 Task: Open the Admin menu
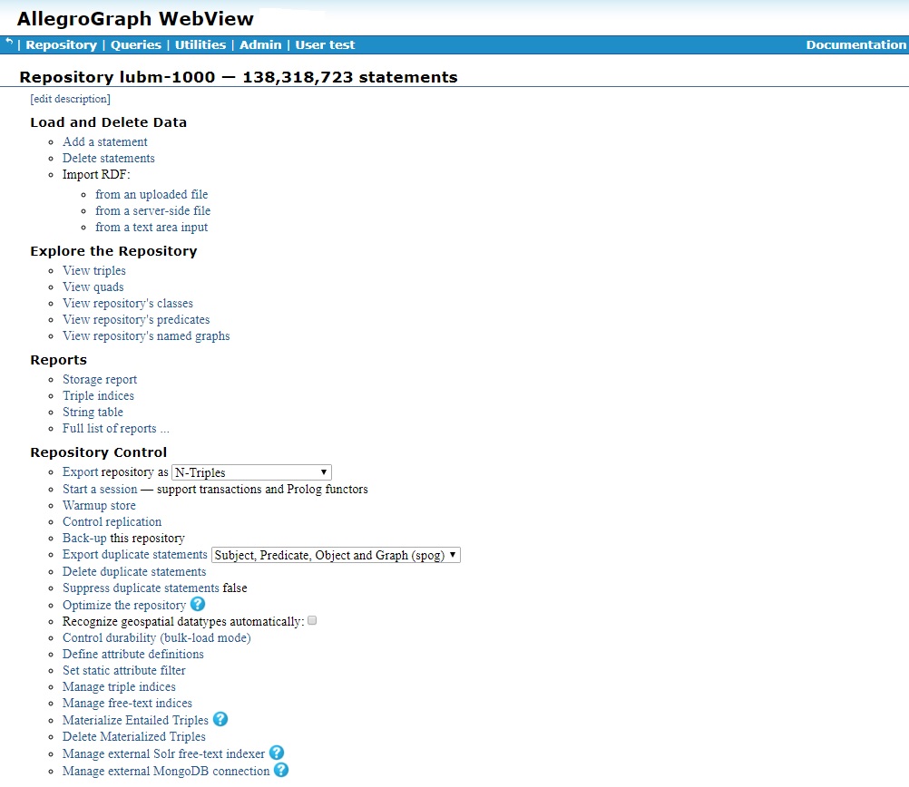tap(260, 44)
